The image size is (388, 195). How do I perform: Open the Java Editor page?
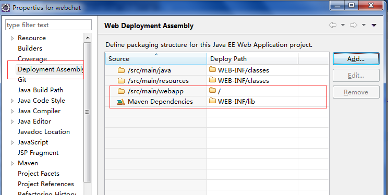click(x=34, y=121)
